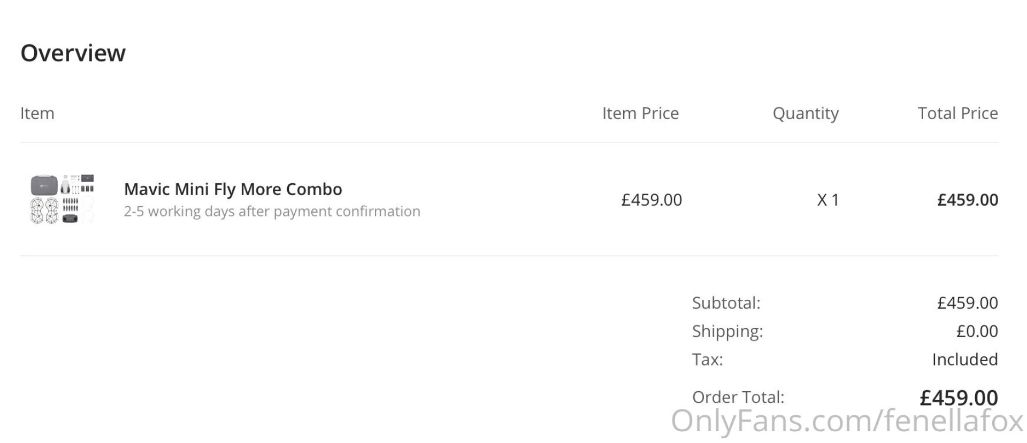Click the 2-5 working days delivery note
This screenshot has height=443, width=1027.
click(272, 212)
